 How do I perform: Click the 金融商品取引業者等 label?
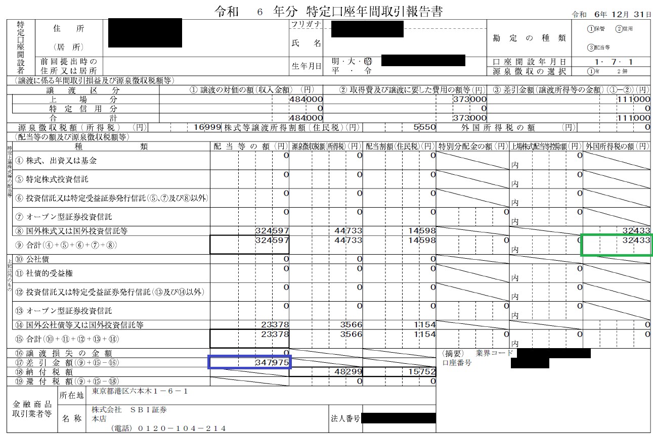point(32,408)
